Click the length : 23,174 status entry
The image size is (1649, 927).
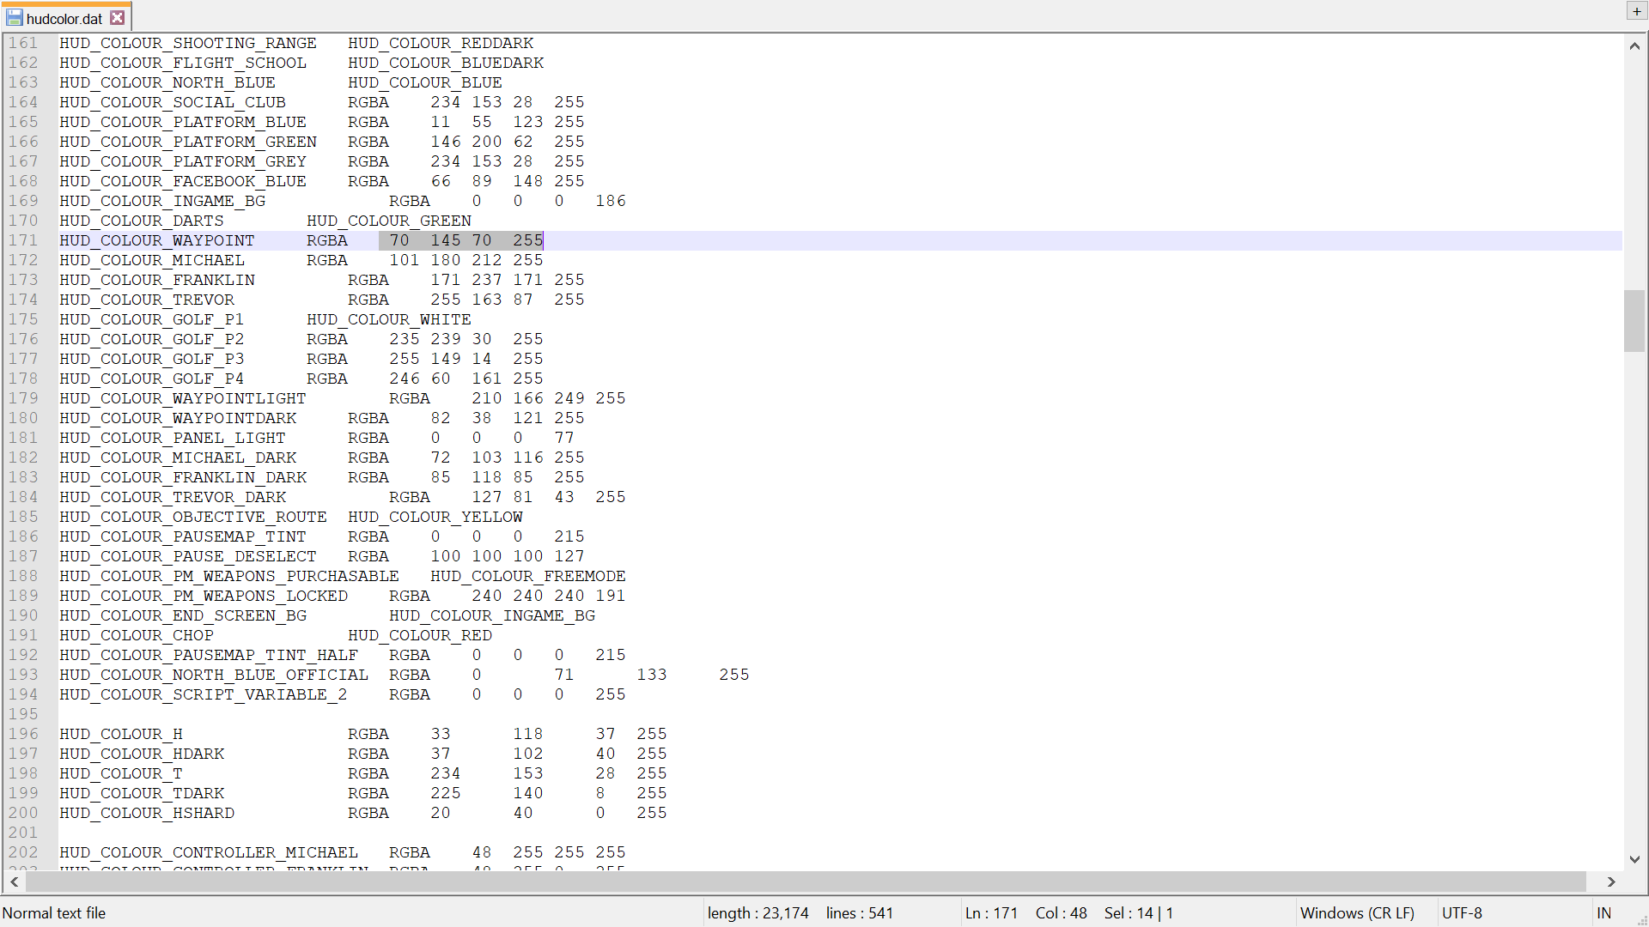758,913
